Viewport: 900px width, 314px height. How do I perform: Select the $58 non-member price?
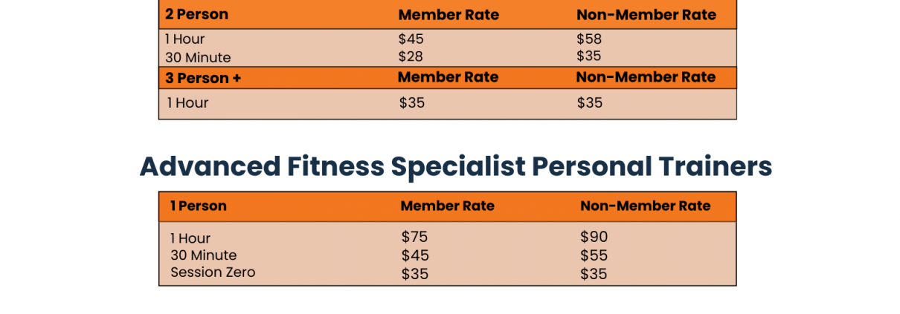tap(589, 39)
